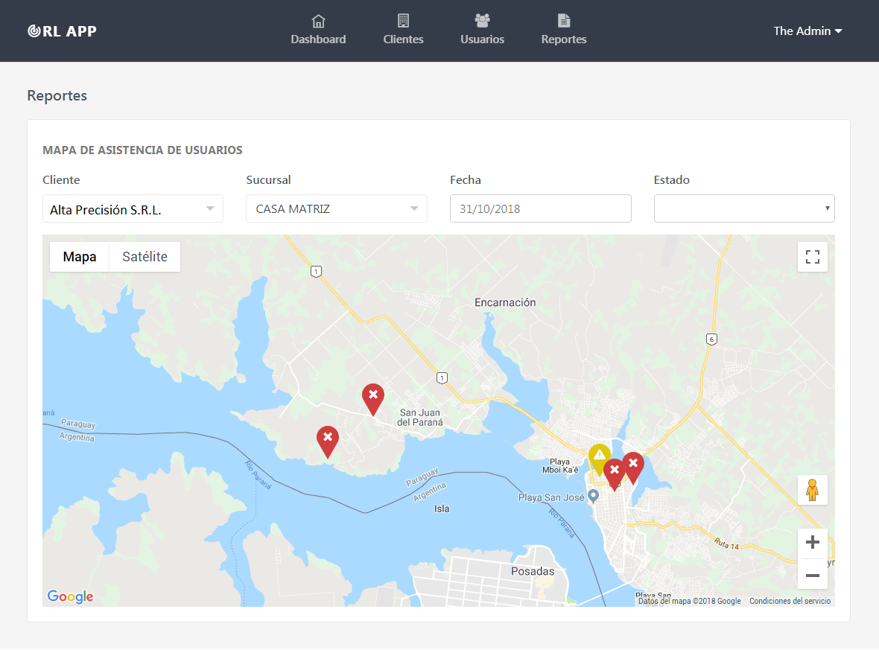
Task: Click the red marker directly below the yellow marker
Action: [x=615, y=474]
